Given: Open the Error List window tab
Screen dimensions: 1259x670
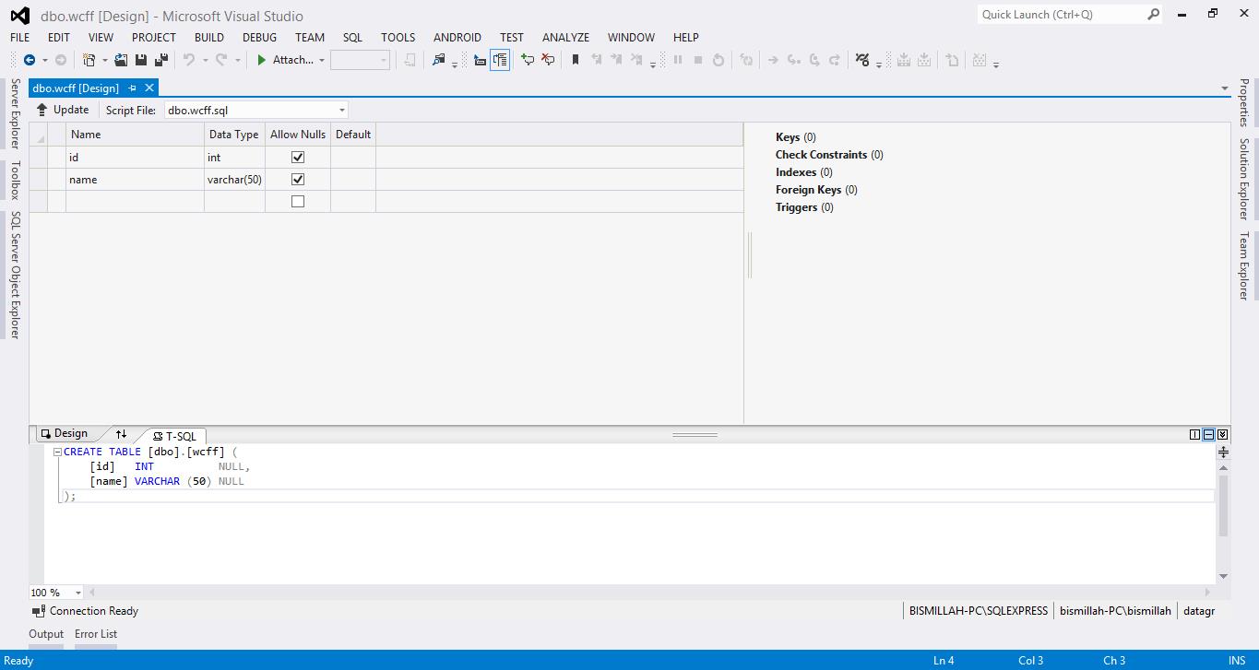Looking at the screenshot, I should [x=96, y=634].
